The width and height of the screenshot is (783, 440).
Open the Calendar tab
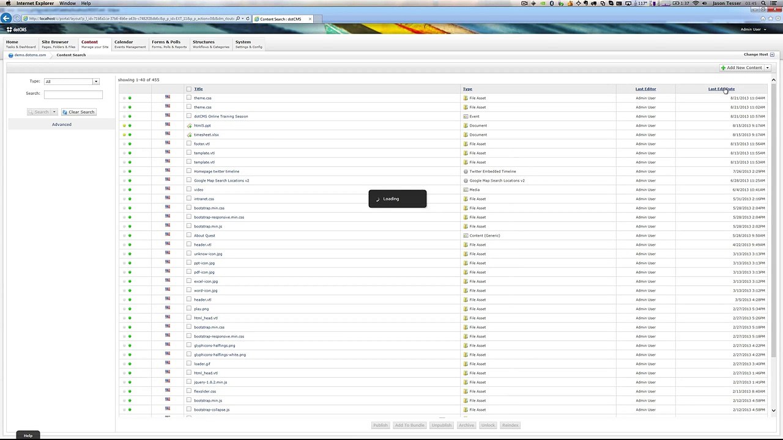(x=130, y=44)
